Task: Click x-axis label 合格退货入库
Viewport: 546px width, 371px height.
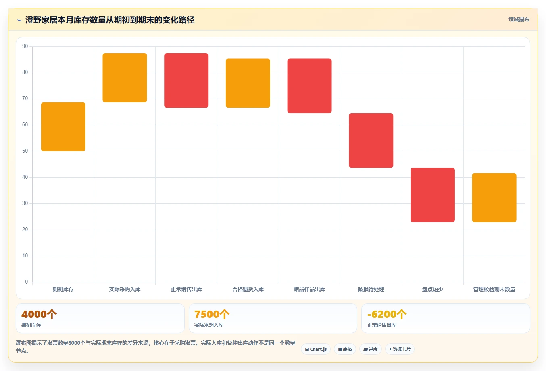Action: click(248, 289)
